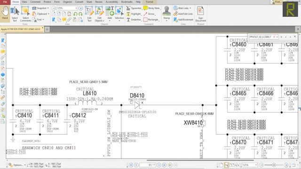Enable single page view mode
301x169 pixels.
pyautogui.click(x=222, y=165)
